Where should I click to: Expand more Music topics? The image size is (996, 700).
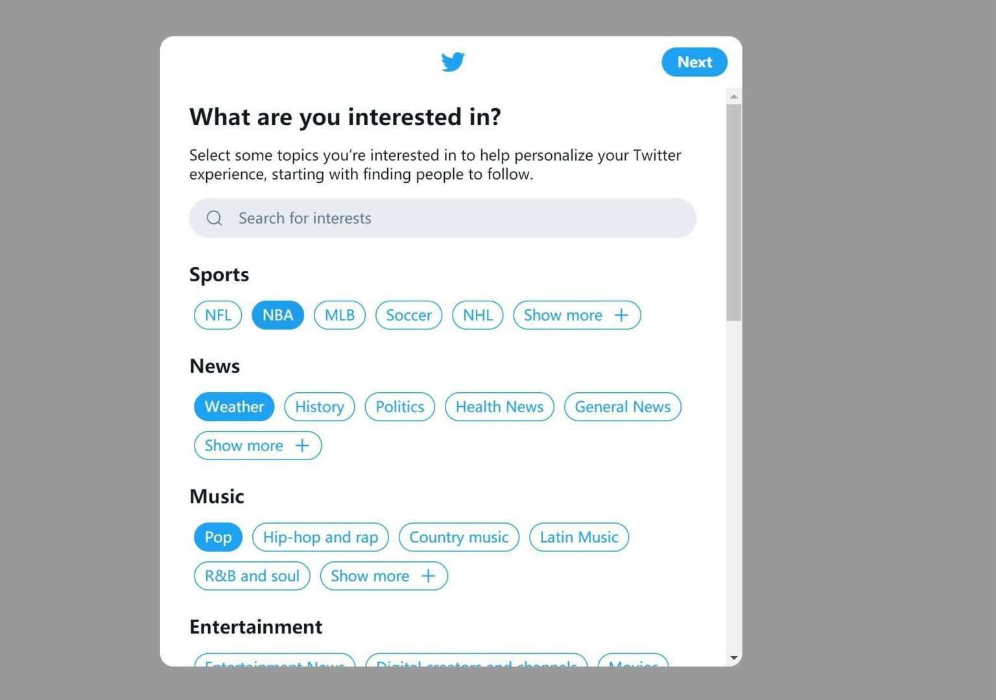[x=383, y=576]
